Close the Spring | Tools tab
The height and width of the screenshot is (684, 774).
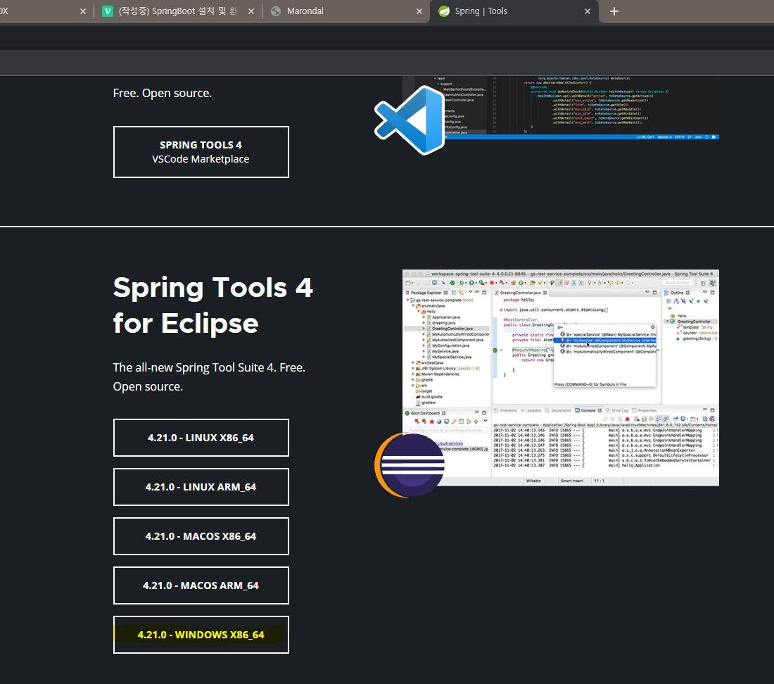pos(588,11)
